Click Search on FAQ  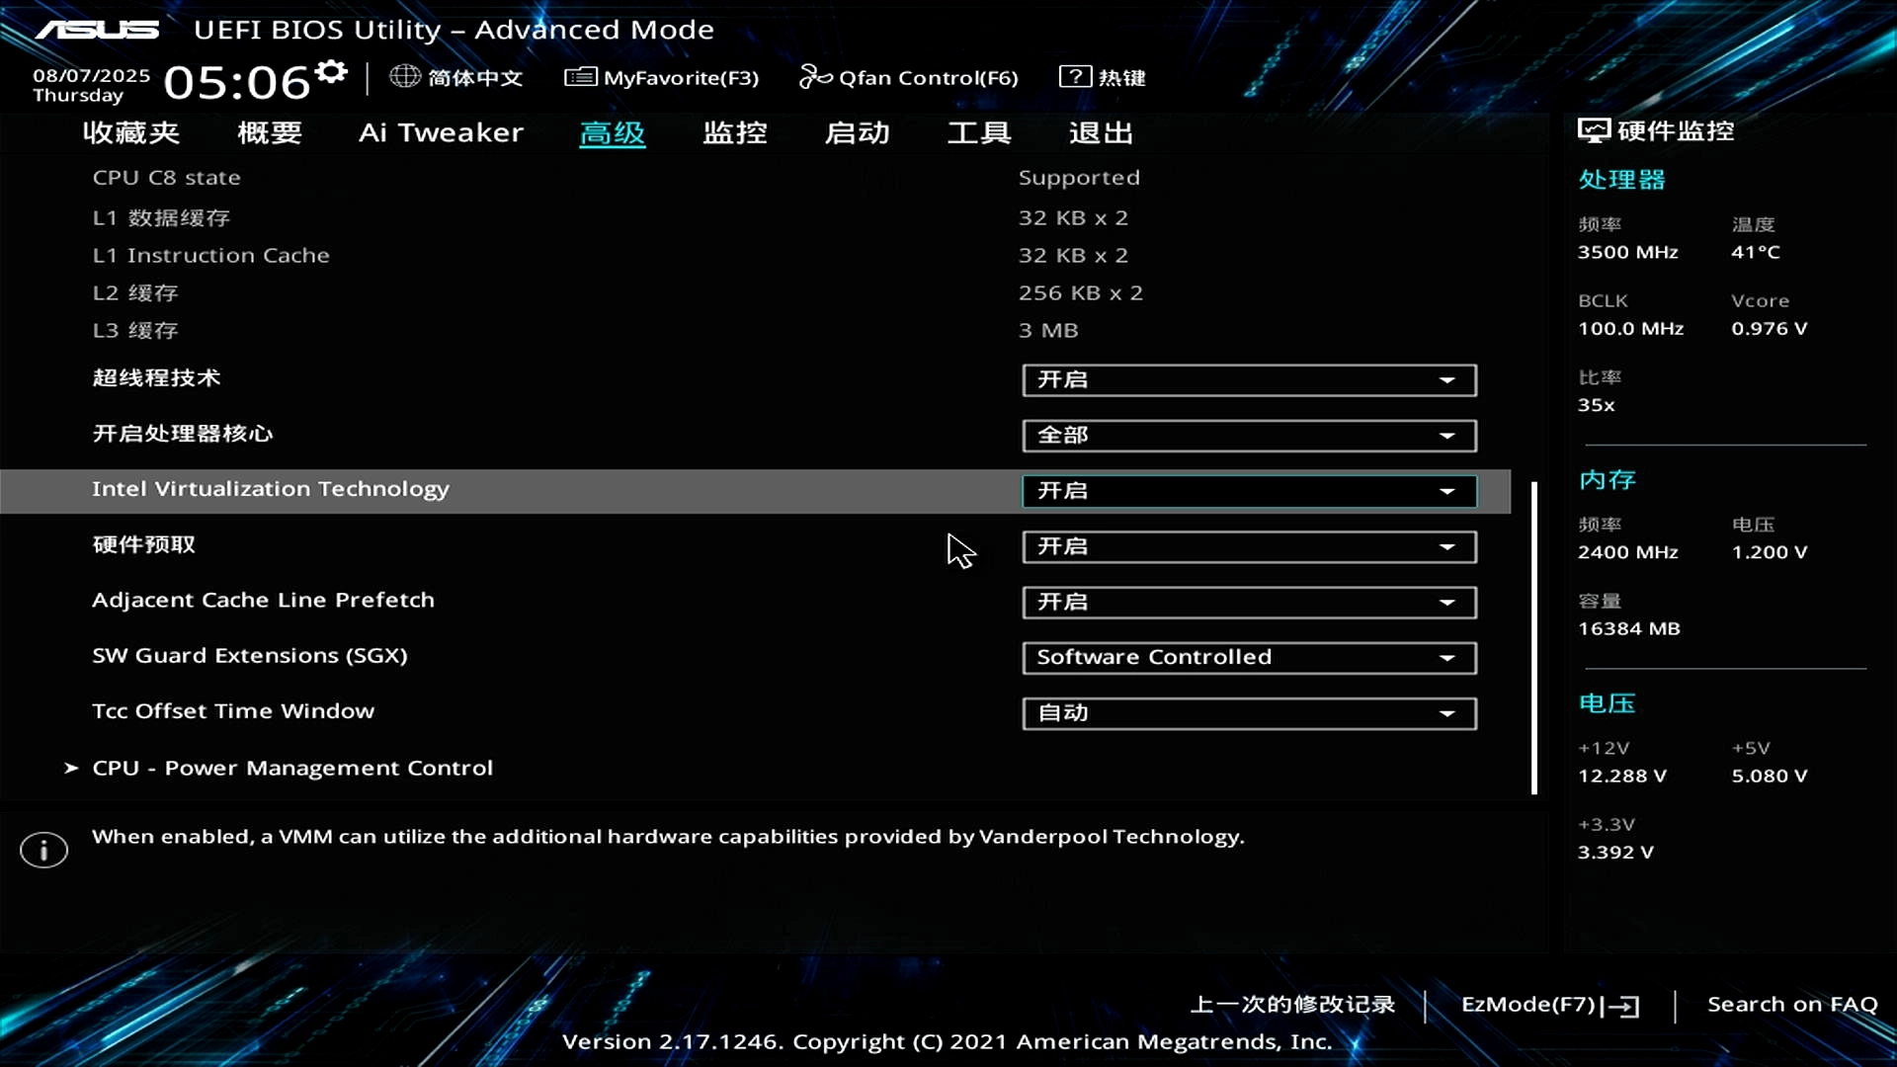(x=1792, y=1004)
